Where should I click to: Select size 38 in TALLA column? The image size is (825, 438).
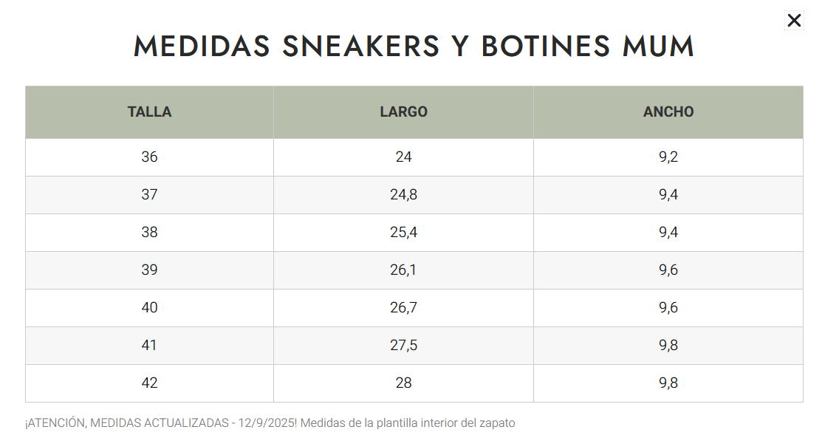click(x=149, y=233)
